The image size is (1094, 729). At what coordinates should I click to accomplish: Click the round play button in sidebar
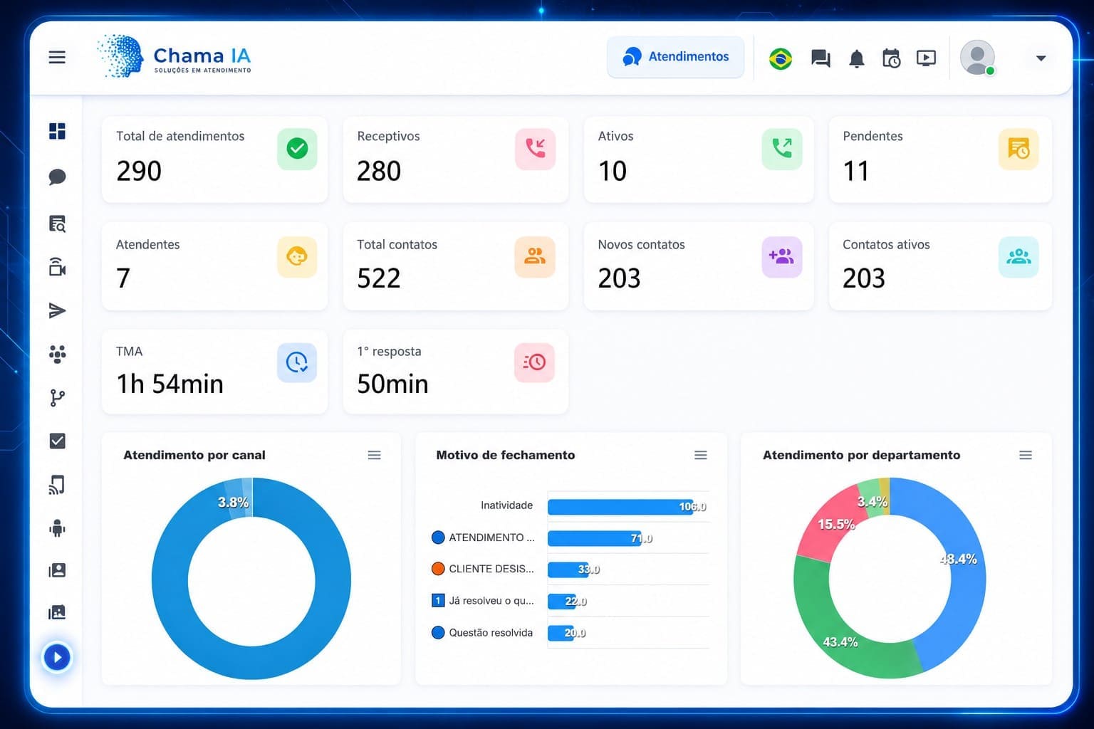(x=57, y=657)
